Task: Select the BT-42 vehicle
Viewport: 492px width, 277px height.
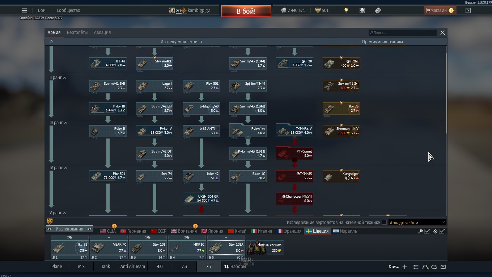Action: (108, 63)
